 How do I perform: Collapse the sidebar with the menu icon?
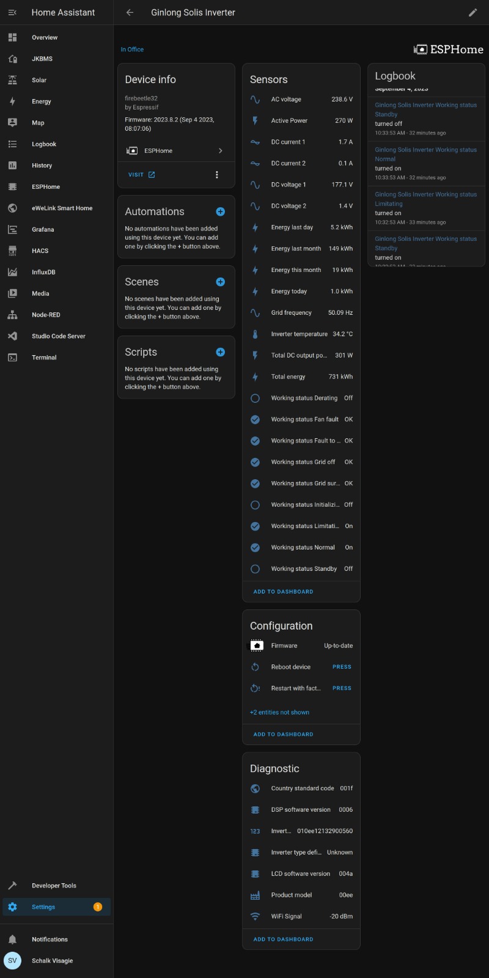pos(12,12)
